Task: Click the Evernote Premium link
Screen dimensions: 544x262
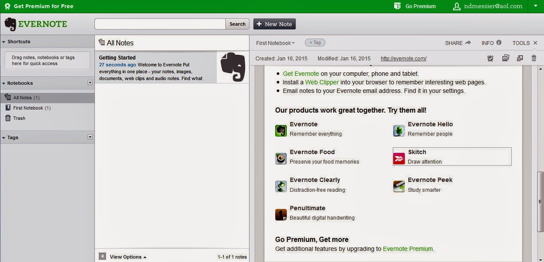Action: pyautogui.click(x=408, y=249)
